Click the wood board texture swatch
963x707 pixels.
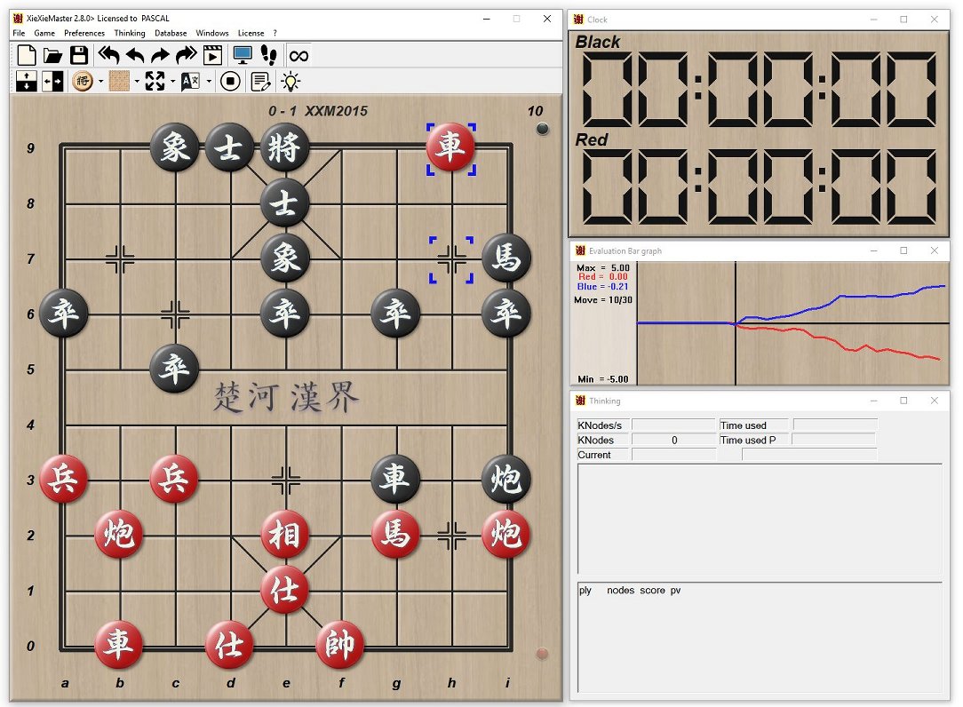pyautogui.click(x=120, y=82)
